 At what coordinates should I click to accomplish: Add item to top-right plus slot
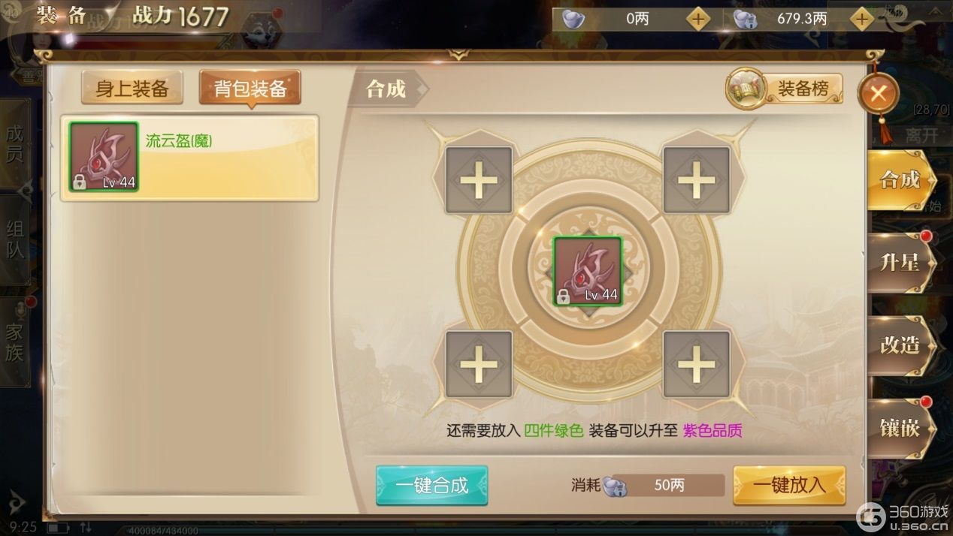pyautogui.click(x=696, y=180)
